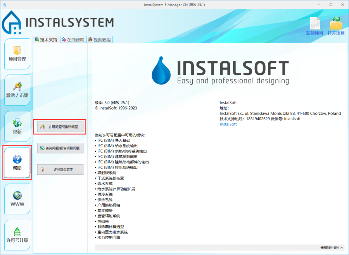Click the 供热系统 module entry
This screenshot has height=255, width=349.
point(104,200)
